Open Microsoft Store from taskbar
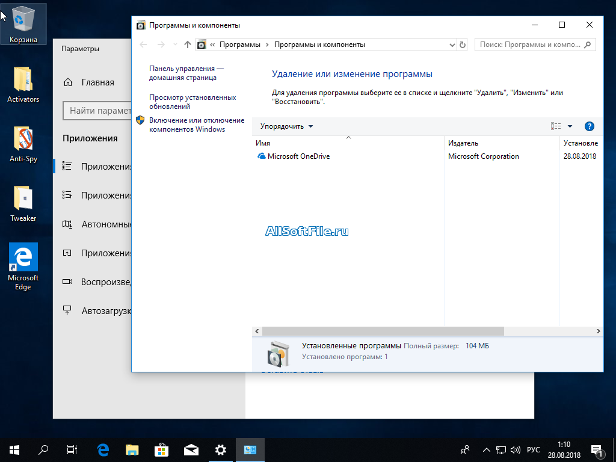616x462 pixels. [162, 449]
